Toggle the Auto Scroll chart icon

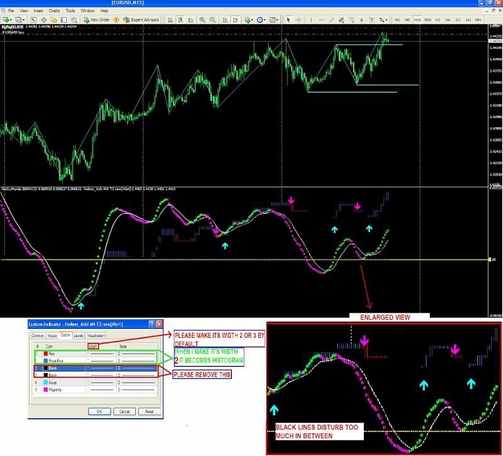[x=225, y=20]
